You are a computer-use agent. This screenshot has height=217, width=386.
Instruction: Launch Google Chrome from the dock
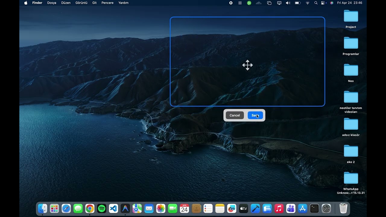click(x=90, y=208)
